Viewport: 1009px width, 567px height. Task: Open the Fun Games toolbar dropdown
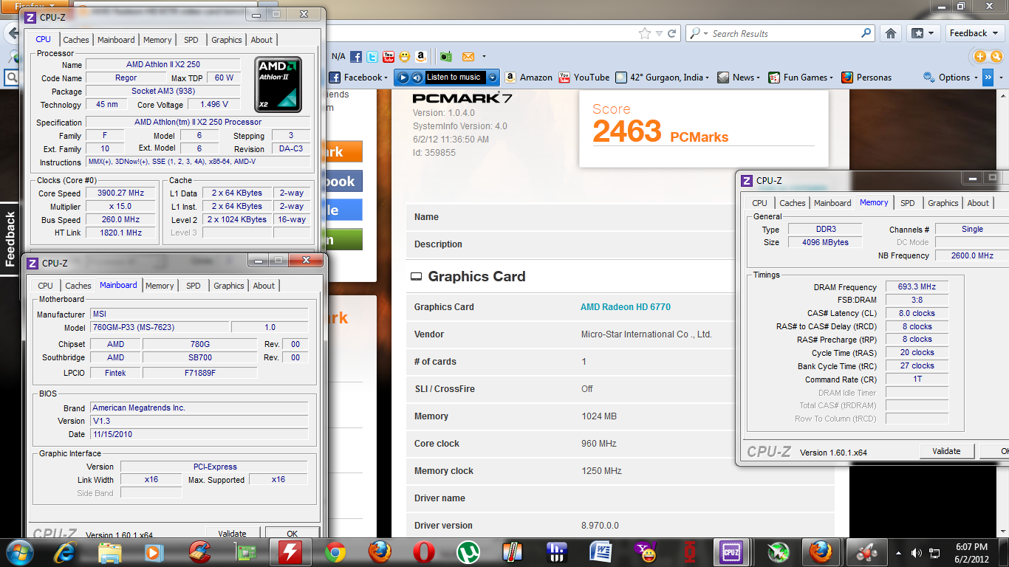pyautogui.click(x=831, y=78)
